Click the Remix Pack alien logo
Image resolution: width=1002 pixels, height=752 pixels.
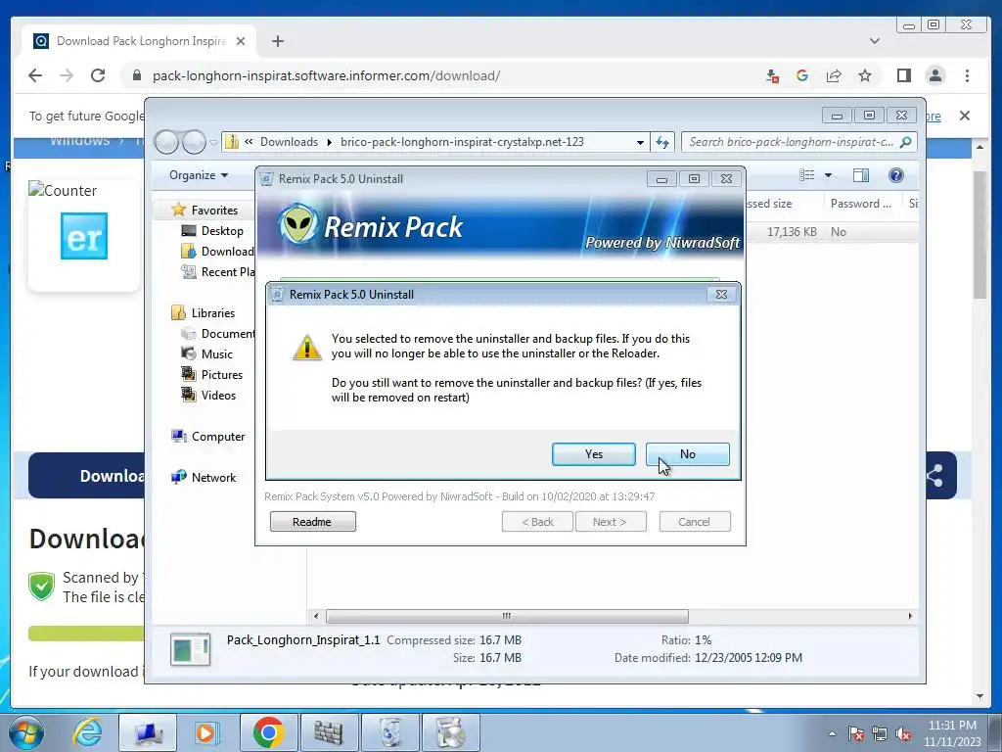click(x=297, y=224)
